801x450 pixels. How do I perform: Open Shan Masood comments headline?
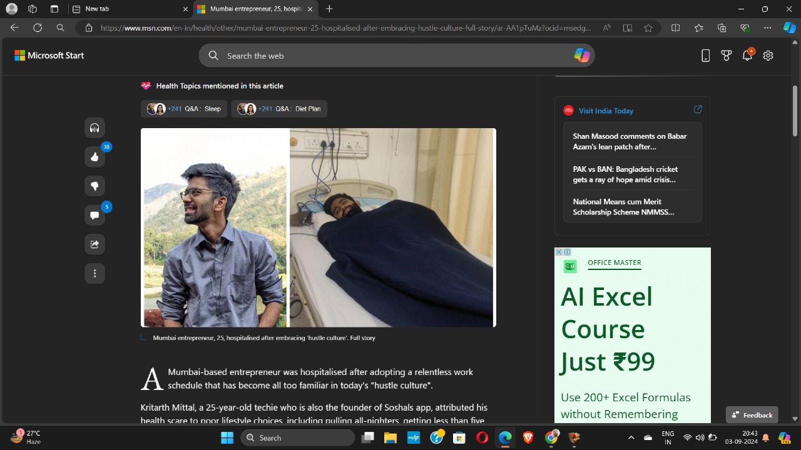pos(630,141)
